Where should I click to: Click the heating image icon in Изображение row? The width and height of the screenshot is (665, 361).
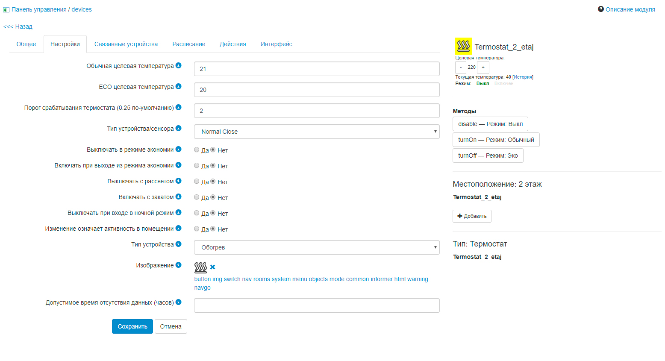(200, 267)
